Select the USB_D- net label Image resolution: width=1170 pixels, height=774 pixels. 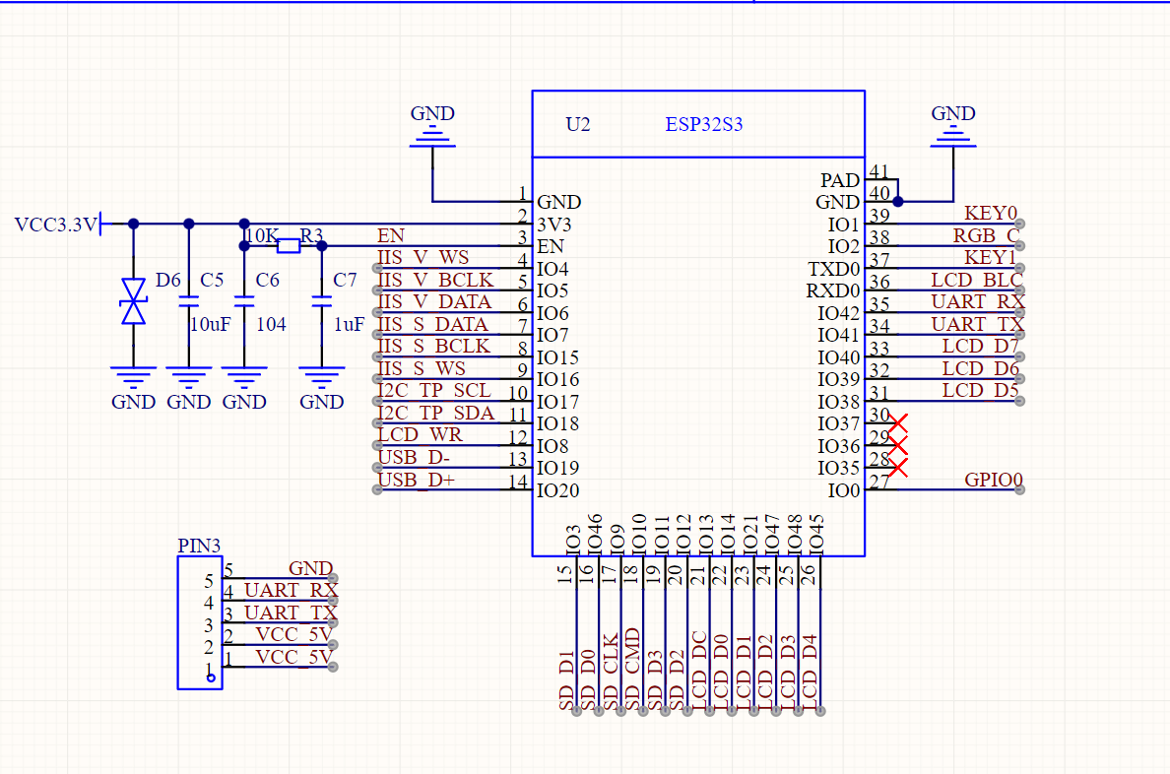point(414,456)
